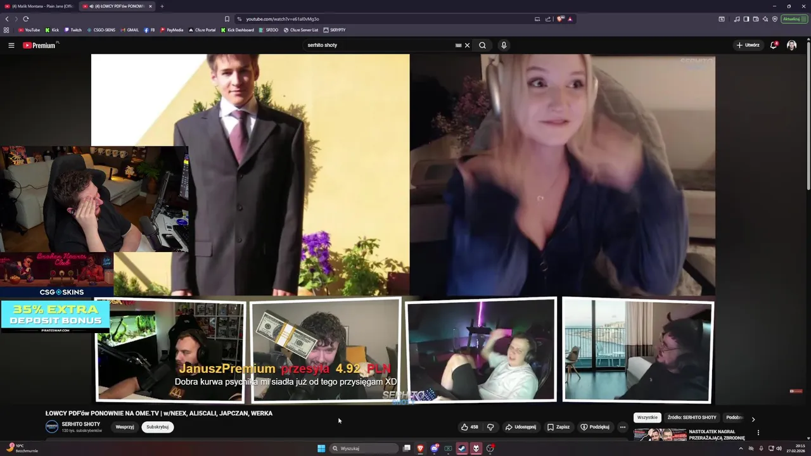Open the NASTOLATEK NAGRAŁ recommended video thumbnail

click(660, 435)
